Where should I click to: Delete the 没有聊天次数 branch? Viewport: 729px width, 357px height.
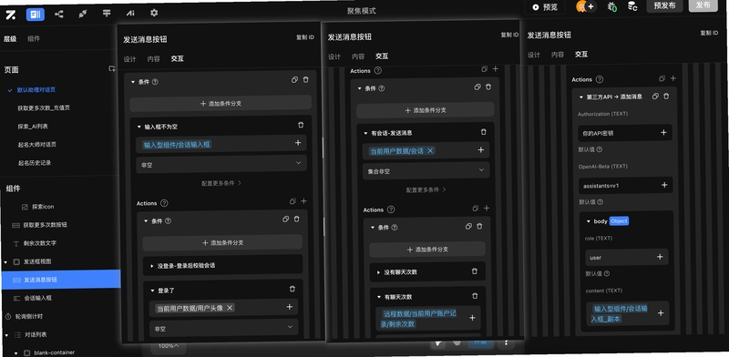point(474,271)
